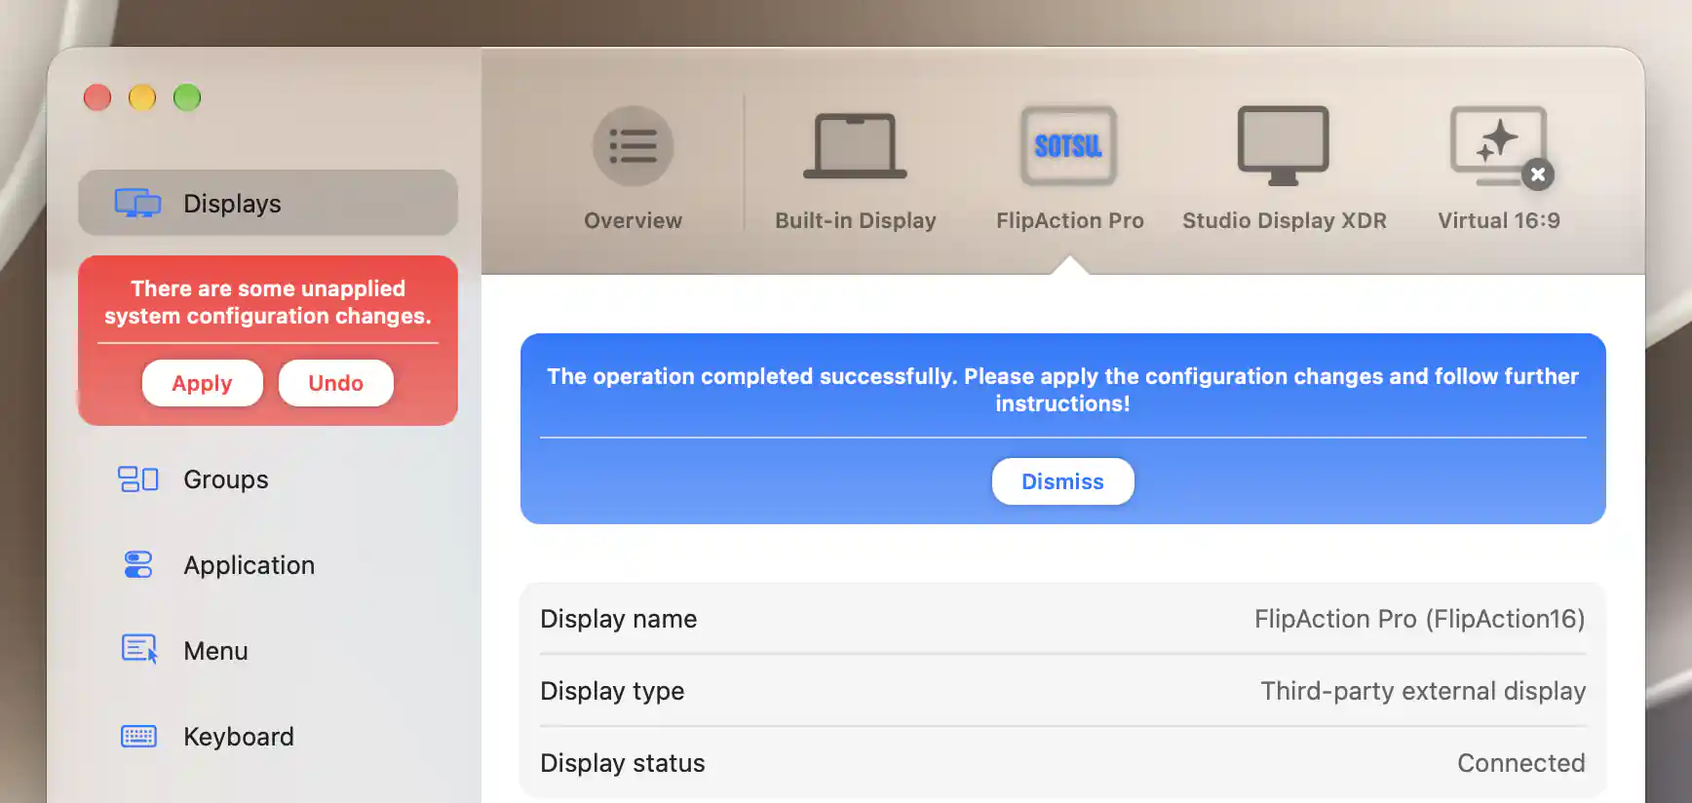Select the Built-in Display laptop icon

855,146
